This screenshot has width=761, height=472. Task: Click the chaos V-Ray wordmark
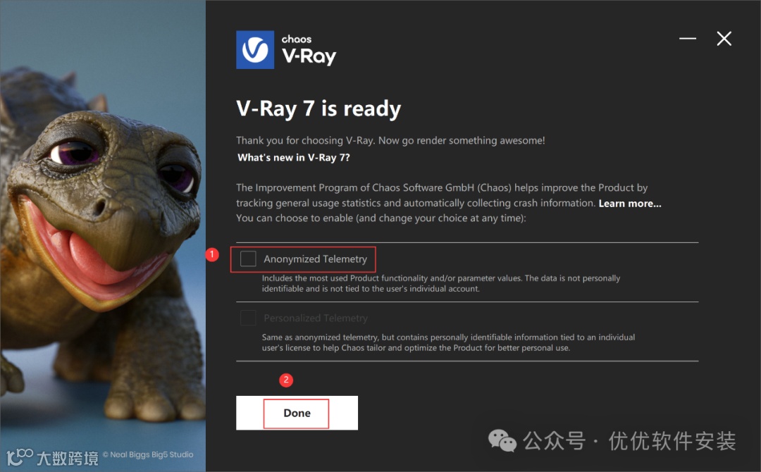click(x=309, y=50)
